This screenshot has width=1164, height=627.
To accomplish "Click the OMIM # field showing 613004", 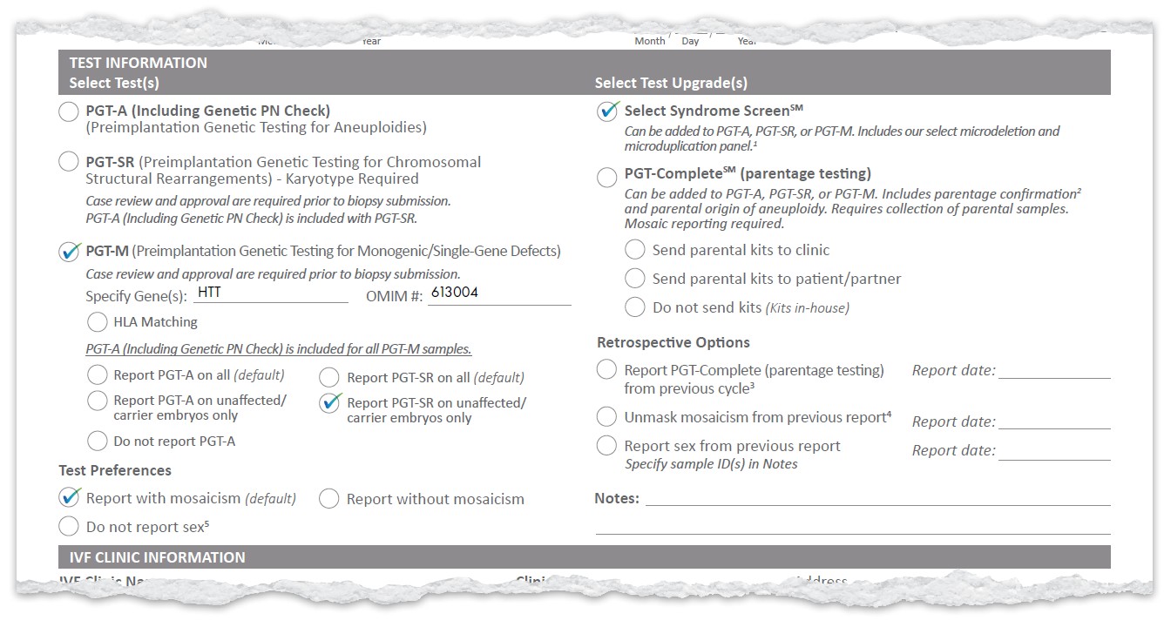I will click(x=499, y=294).
